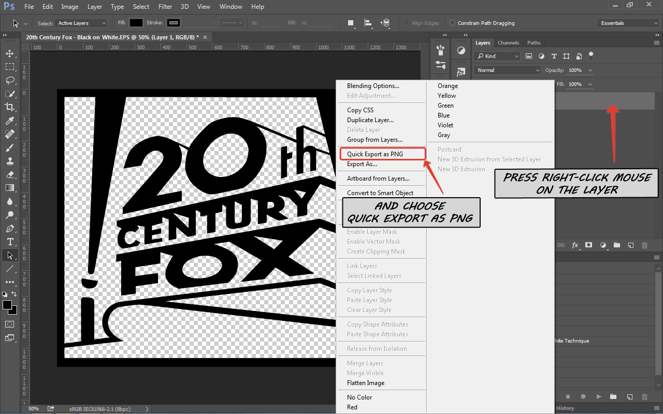Choose Convert to Smart Object
Screen dimensions: 663x414
380,193
